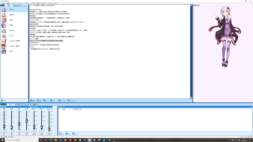Open the 単語 menu
Viewport: 253px width, 142px height.
(x=39, y=3)
